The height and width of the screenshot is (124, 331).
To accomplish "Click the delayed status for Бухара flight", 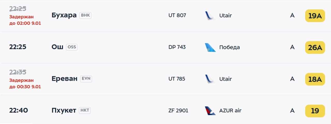I will (25, 20).
